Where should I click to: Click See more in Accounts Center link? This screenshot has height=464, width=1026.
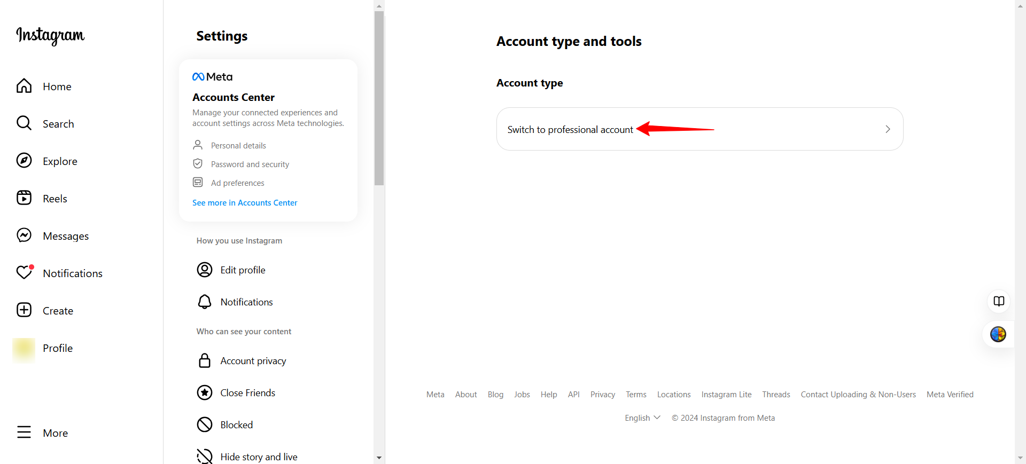tap(245, 203)
